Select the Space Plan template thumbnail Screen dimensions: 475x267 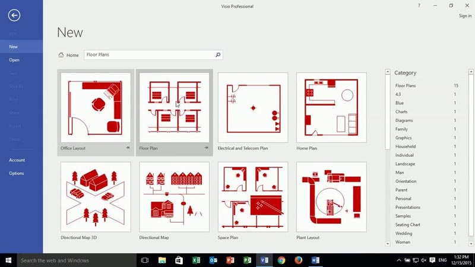(x=253, y=197)
